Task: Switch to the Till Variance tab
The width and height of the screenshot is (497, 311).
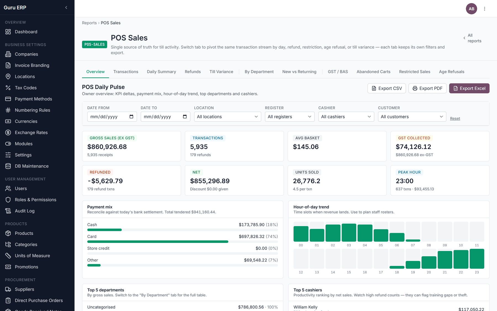Action: point(221,72)
